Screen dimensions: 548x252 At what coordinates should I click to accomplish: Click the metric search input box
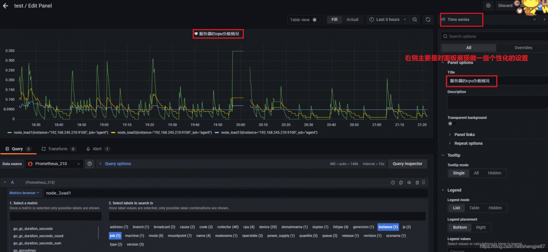point(56,216)
